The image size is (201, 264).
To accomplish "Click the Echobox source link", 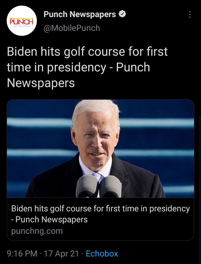I will [102, 253].
